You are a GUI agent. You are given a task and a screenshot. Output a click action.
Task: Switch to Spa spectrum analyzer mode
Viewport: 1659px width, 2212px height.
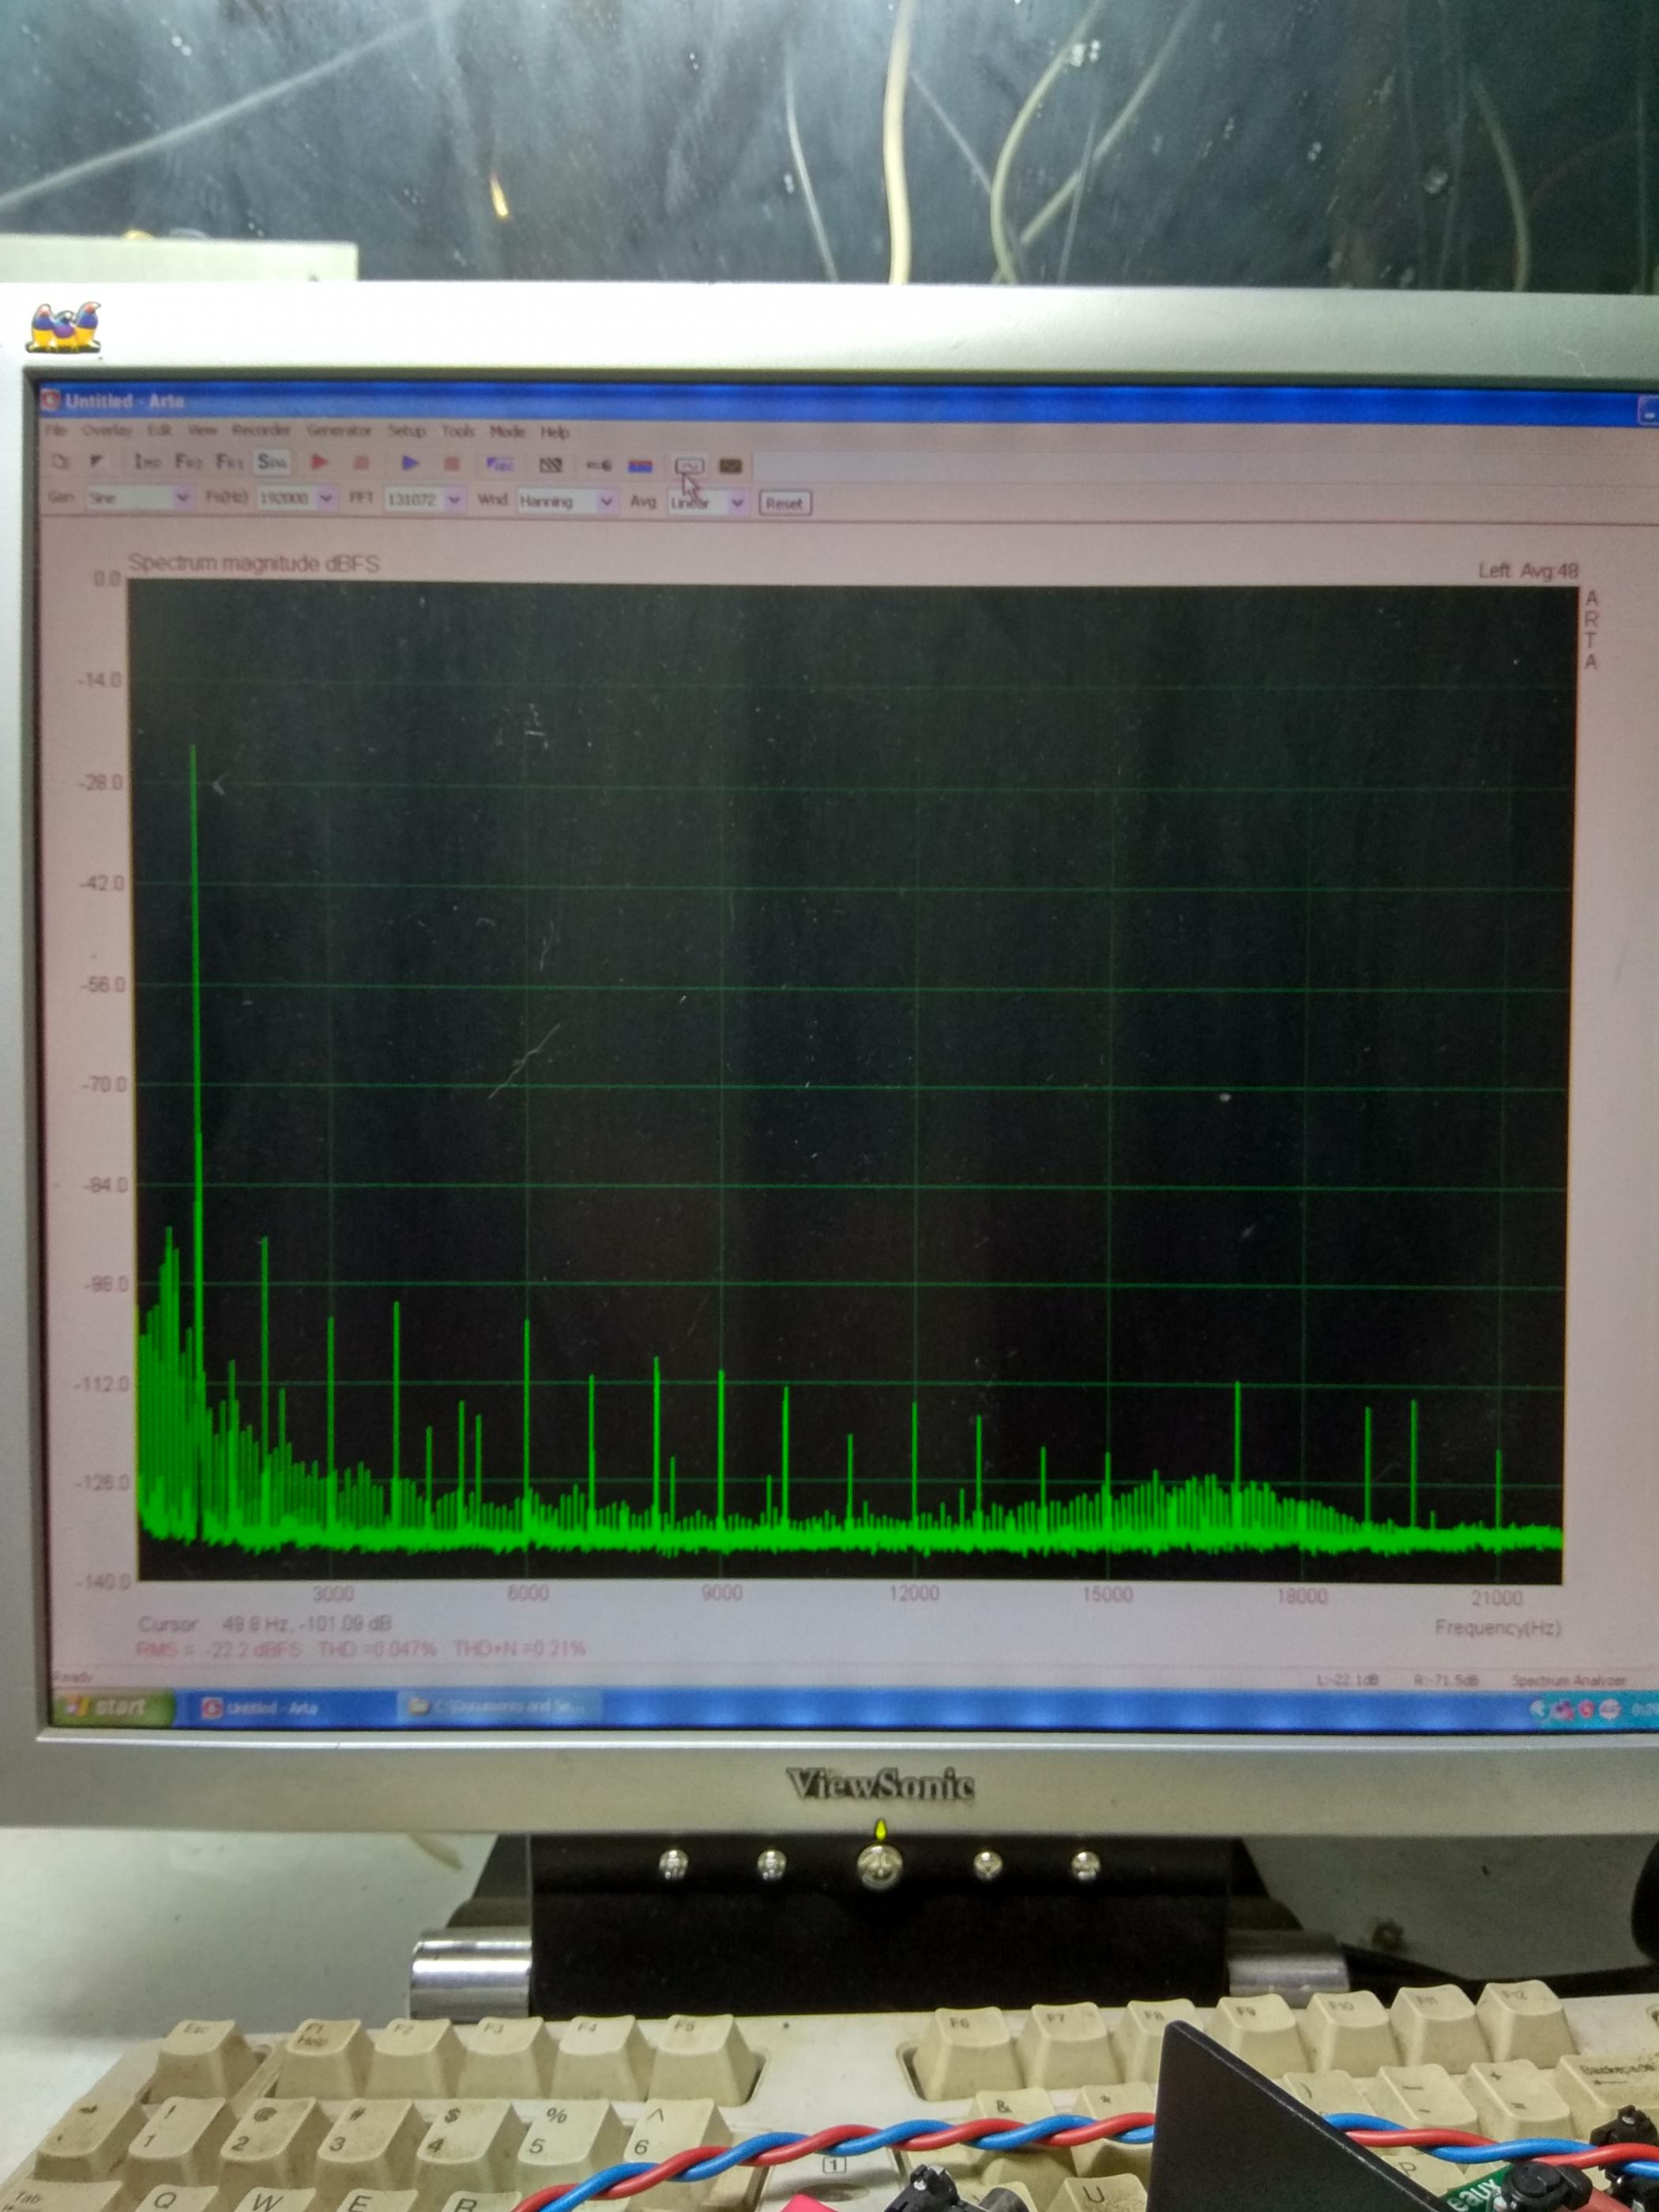272,462
